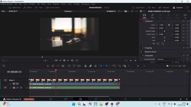Click the Detail Zoom icon
191x107 pixels.
[x=120, y=66]
